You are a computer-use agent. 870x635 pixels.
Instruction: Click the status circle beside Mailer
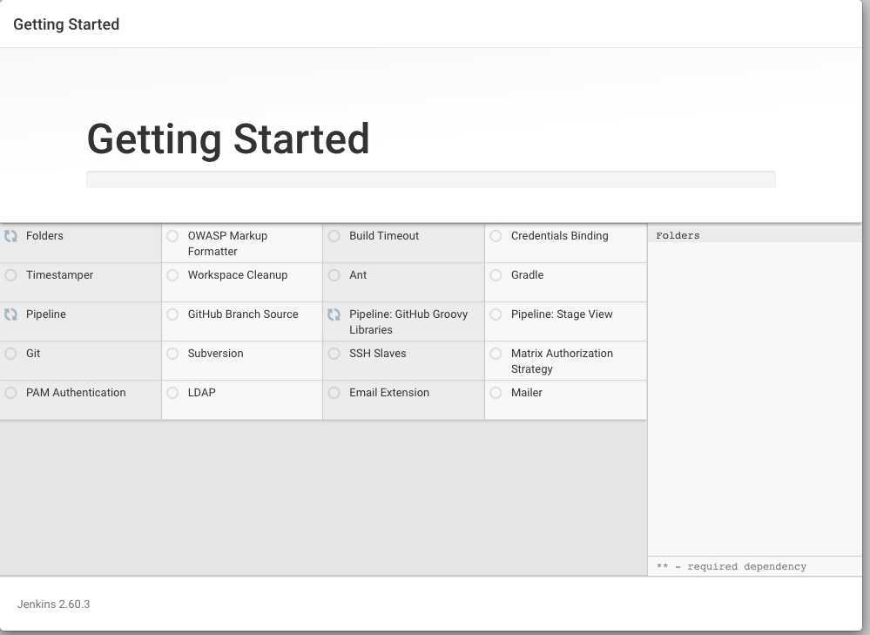pos(496,393)
